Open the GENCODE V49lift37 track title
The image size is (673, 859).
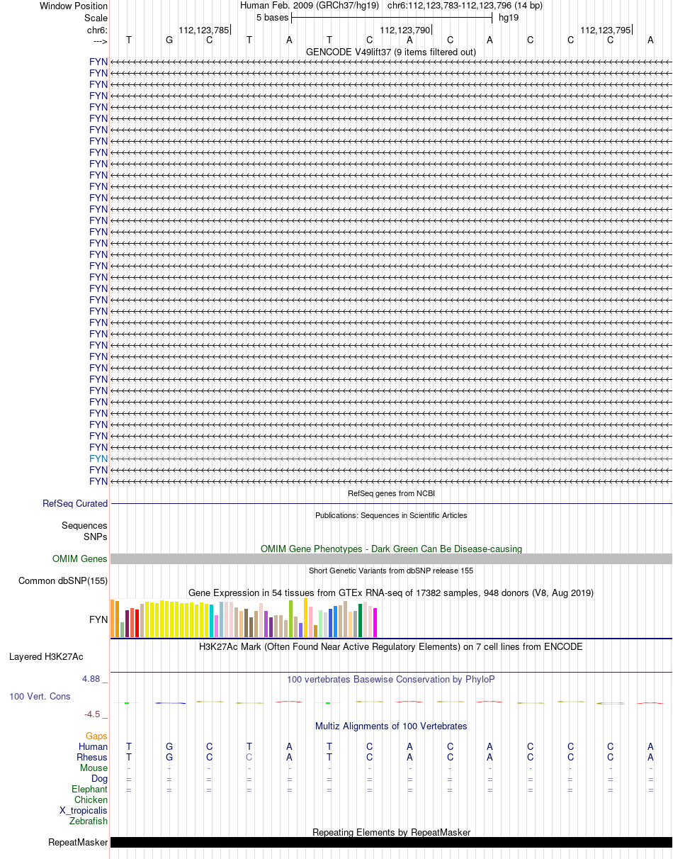[391, 52]
